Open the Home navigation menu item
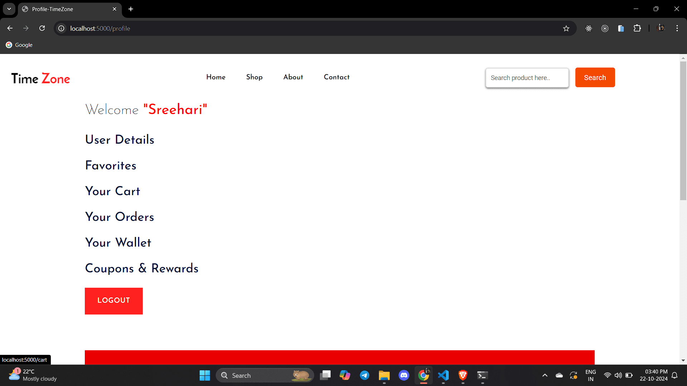Screen dimensions: 687x386 pyautogui.click(x=216, y=77)
